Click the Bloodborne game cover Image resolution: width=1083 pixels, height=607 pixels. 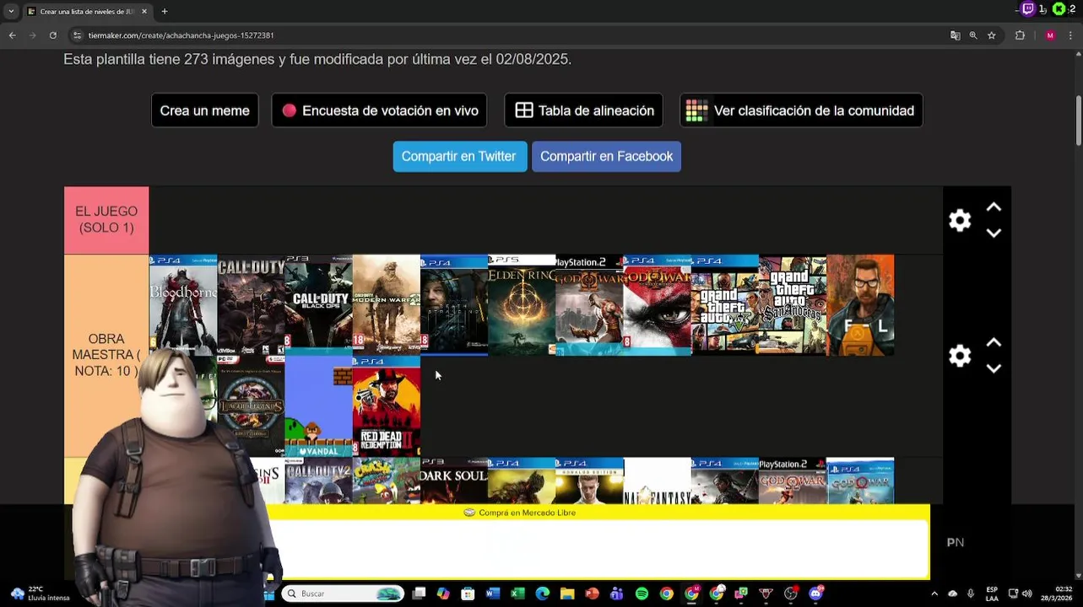[183, 305]
